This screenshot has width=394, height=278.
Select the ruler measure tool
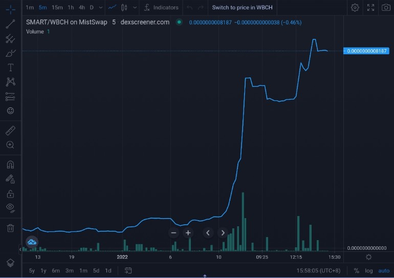click(x=11, y=131)
